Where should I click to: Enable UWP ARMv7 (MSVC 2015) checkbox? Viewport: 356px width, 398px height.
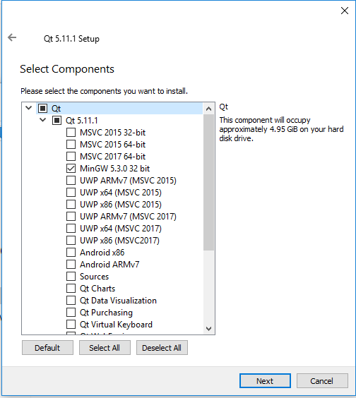(x=71, y=180)
